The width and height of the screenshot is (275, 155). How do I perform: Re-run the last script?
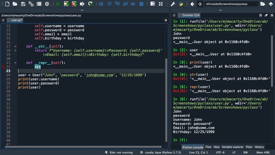[90, 4]
